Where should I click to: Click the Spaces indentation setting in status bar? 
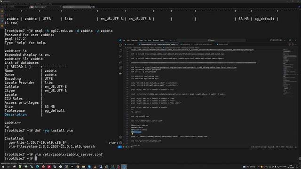[271, 147]
